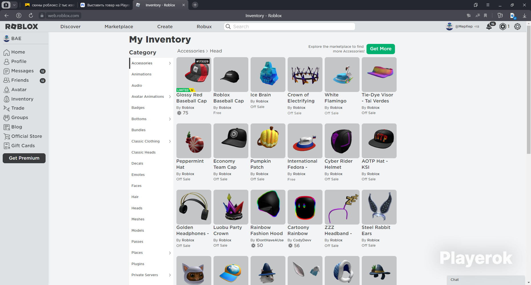The height and width of the screenshot is (285, 531).
Task: Close the Inventory - Roblox browser tab
Action: click(184, 5)
